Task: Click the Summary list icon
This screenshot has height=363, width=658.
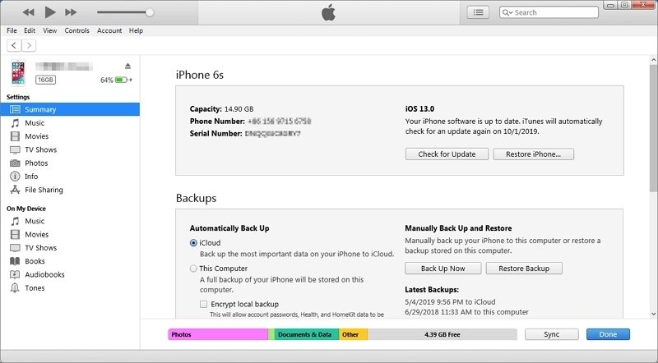Action: [15, 109]
